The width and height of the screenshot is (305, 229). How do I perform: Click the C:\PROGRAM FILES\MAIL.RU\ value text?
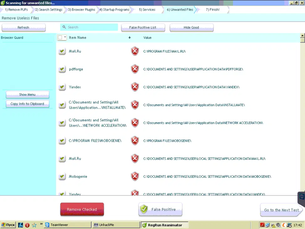[x=164, y=51]
